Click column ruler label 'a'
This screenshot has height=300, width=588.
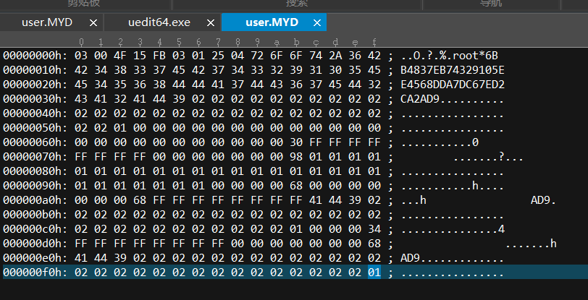(277, 42)
